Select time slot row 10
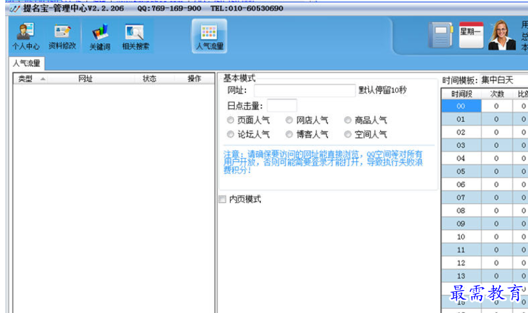Viewport: 528px width, 313px height. pyautogui.click(x=461, y=237)
